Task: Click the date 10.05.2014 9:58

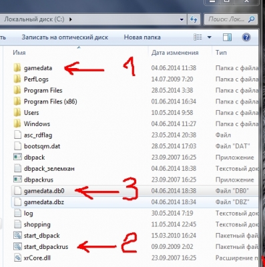Action: pyautogui.click(x=172, y=113)
